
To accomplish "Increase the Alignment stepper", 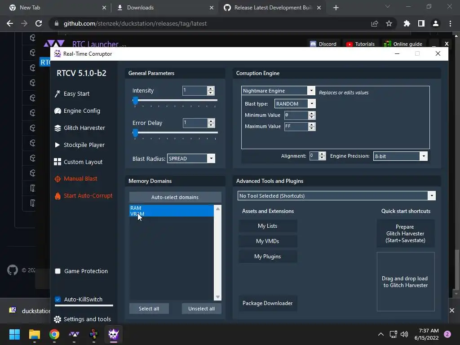I will click(322, 154).
